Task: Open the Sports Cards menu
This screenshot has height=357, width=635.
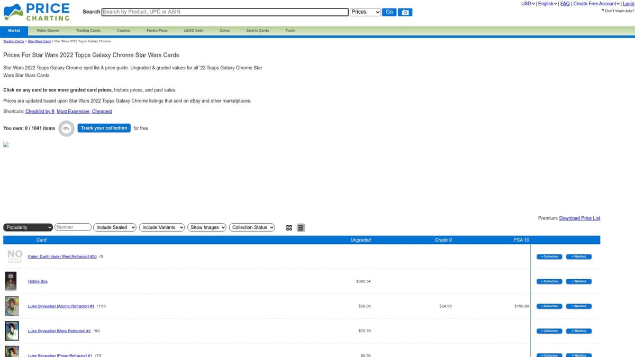Action: click(x=258, y=31)
